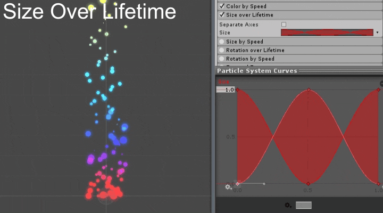Disable the Color by Speed module checkbox

point(222,6)
